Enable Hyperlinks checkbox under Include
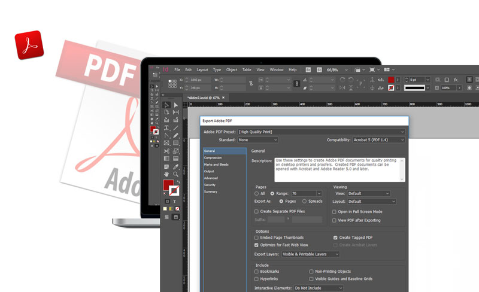 (257, 279)
